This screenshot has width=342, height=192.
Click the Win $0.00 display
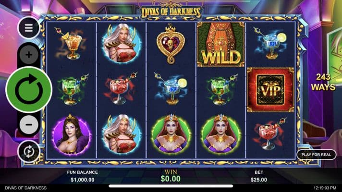click(x=171, y=179)
